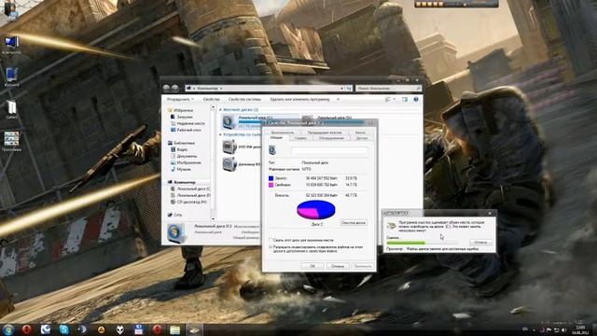Screen dimensions: 597x336
Task: Click the system tray volume speaker icon
Action: coord(563,329)
